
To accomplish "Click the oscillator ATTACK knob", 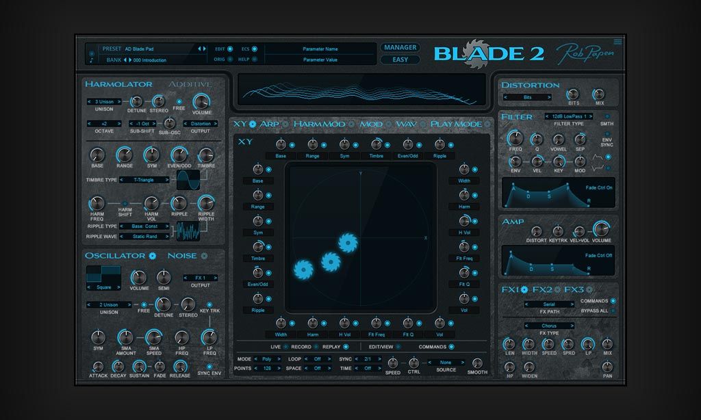I will click(x=97, y=367).
